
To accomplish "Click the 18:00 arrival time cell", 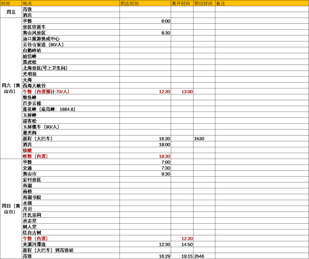I will coord(145,144).
